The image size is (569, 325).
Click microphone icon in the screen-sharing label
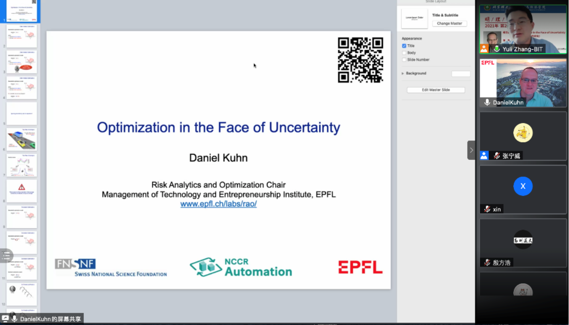coord(14,319)
